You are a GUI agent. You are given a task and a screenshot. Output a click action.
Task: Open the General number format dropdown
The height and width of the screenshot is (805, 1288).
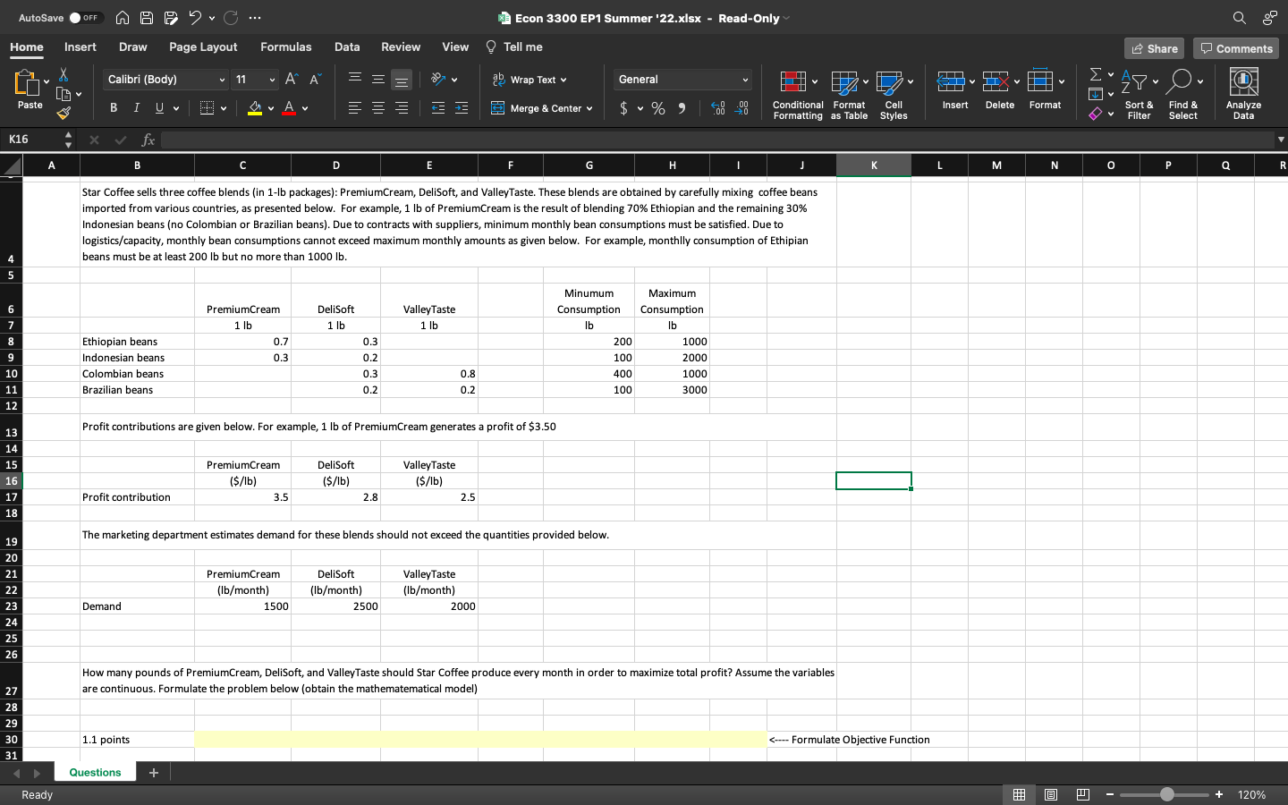682,80
